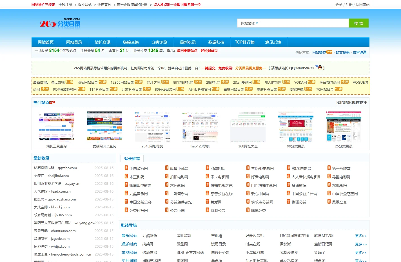Click the 快审 badge after 点我网站目录
The image size is (401, 262).
[103, 82]
